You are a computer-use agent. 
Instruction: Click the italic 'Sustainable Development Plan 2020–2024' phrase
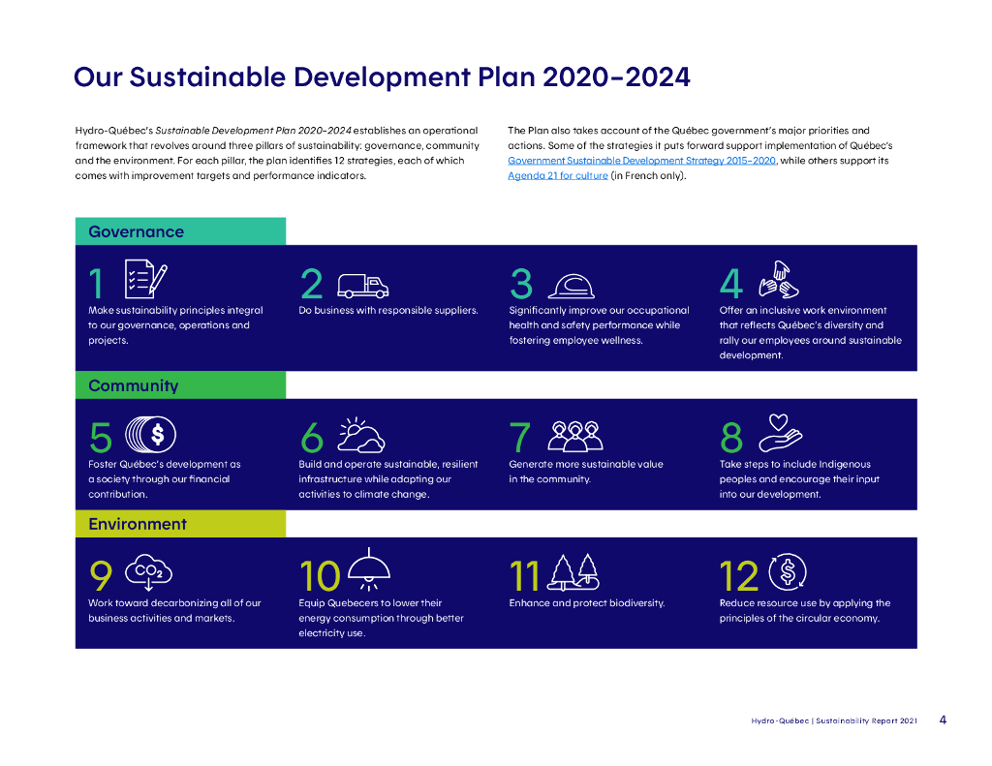coord(253,131)
